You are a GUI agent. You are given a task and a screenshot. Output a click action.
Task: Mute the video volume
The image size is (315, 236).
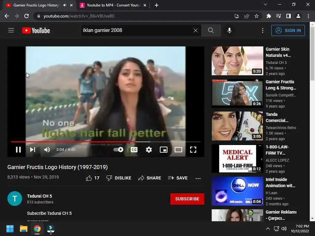coord(47,150)
